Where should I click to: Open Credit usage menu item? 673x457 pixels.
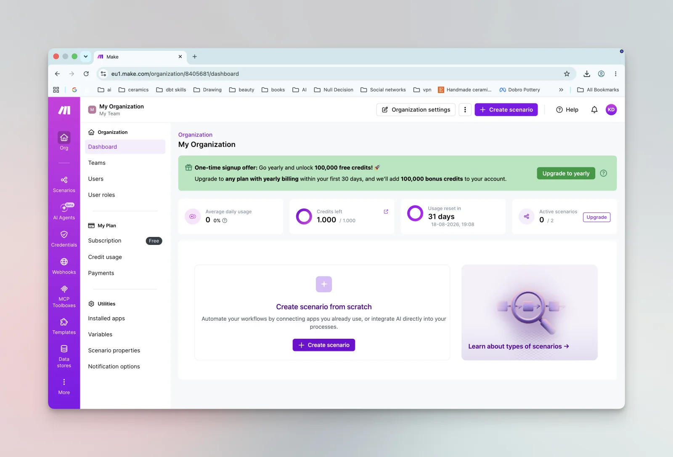click(105, 257)
